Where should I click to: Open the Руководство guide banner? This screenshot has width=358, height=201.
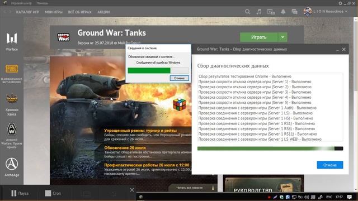pos(263,184)
